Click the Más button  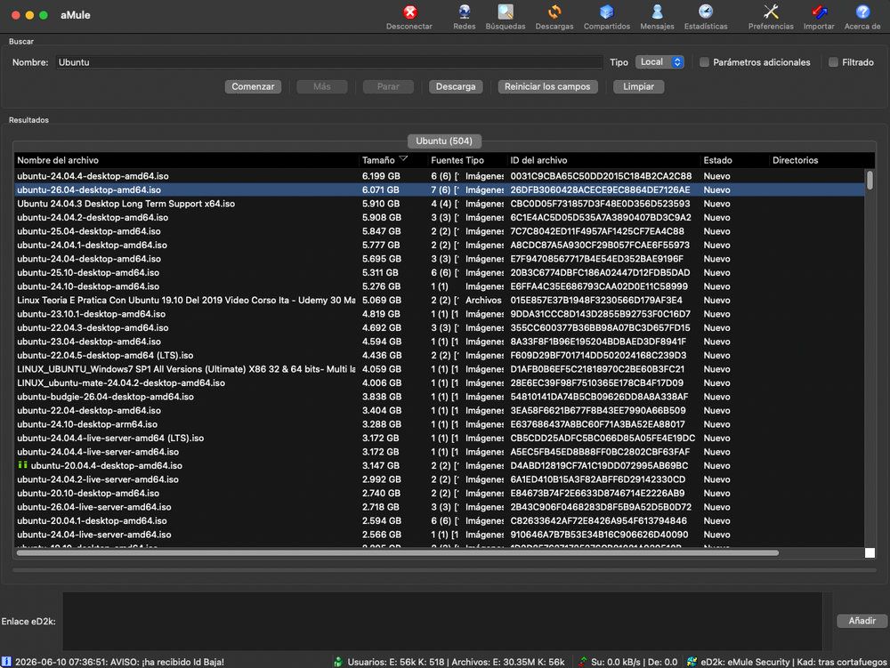tap(322, 87)
